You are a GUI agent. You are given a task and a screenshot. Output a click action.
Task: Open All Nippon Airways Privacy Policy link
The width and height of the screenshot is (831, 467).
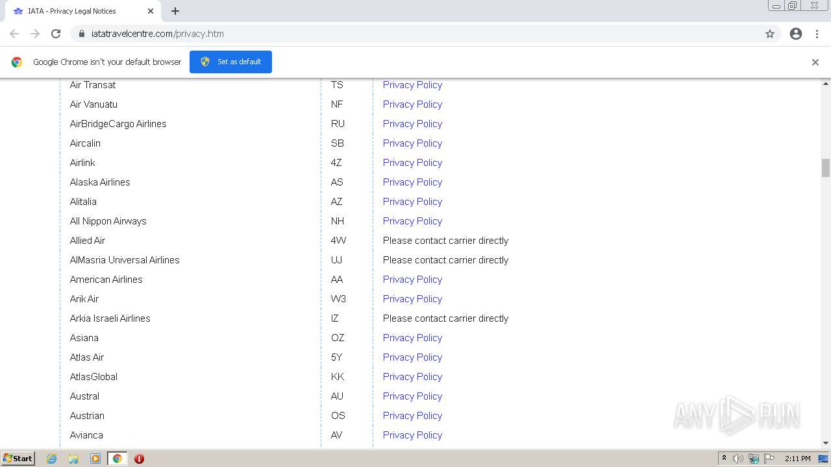pos(412,221)
